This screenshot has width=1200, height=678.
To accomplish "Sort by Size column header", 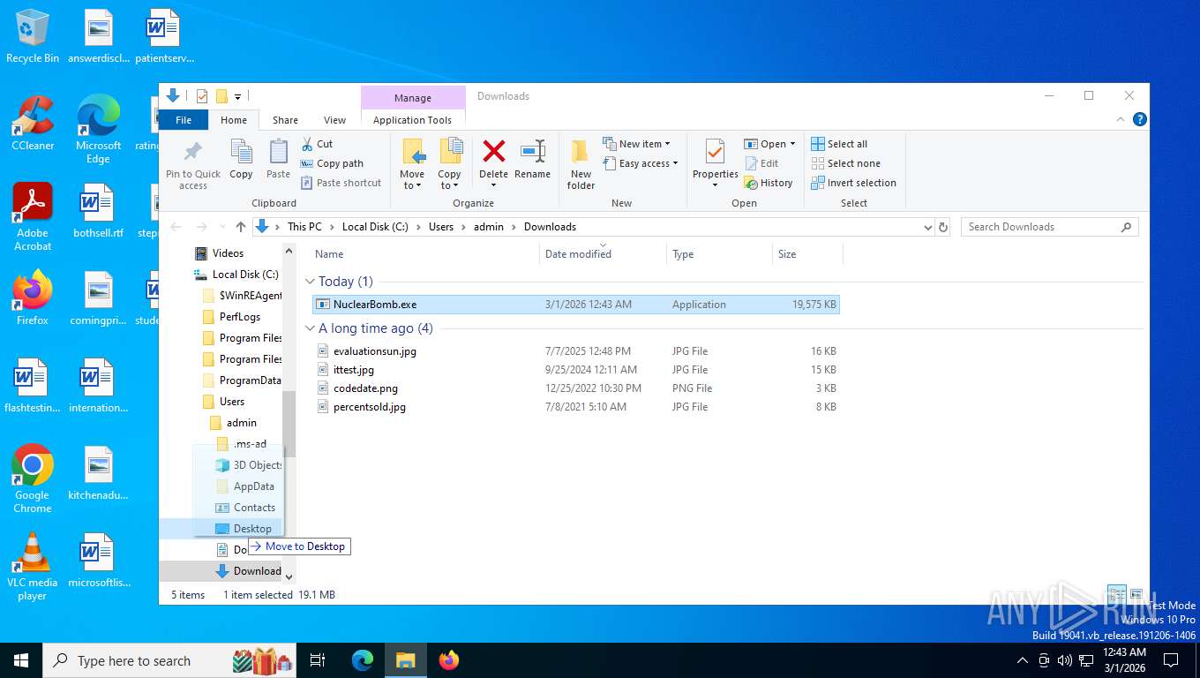I will click(x=787, y=254).
